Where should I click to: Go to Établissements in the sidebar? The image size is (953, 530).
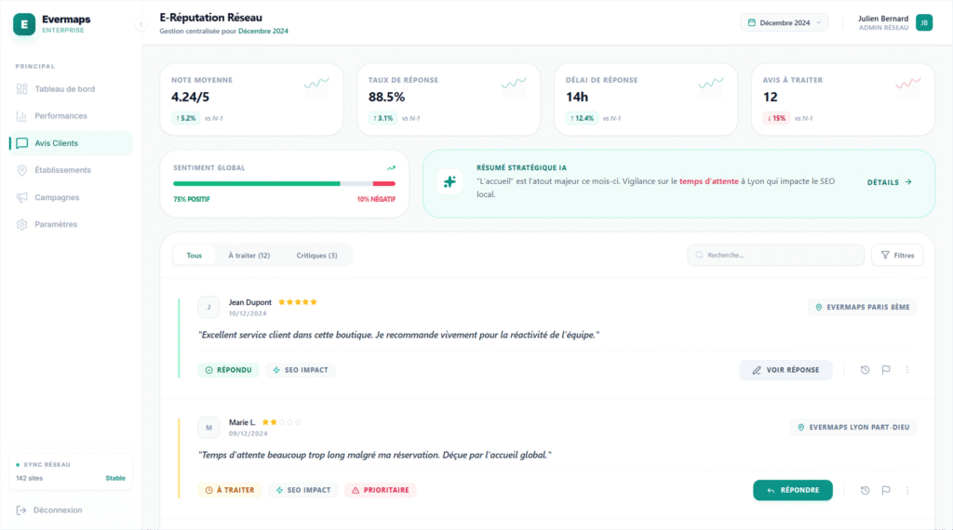62,170
